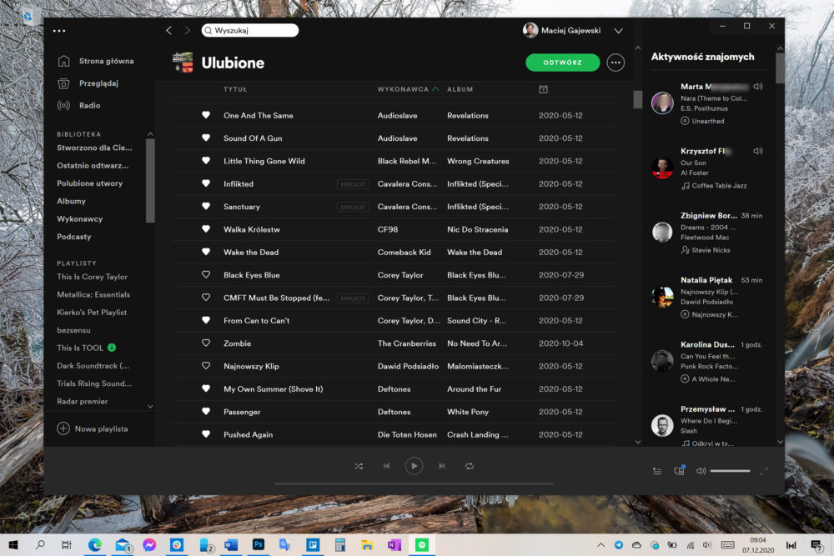The width and height of the screenshot is (834, 556).
Task: Unlike the song Passenger
Action: [x=206, y=412]
